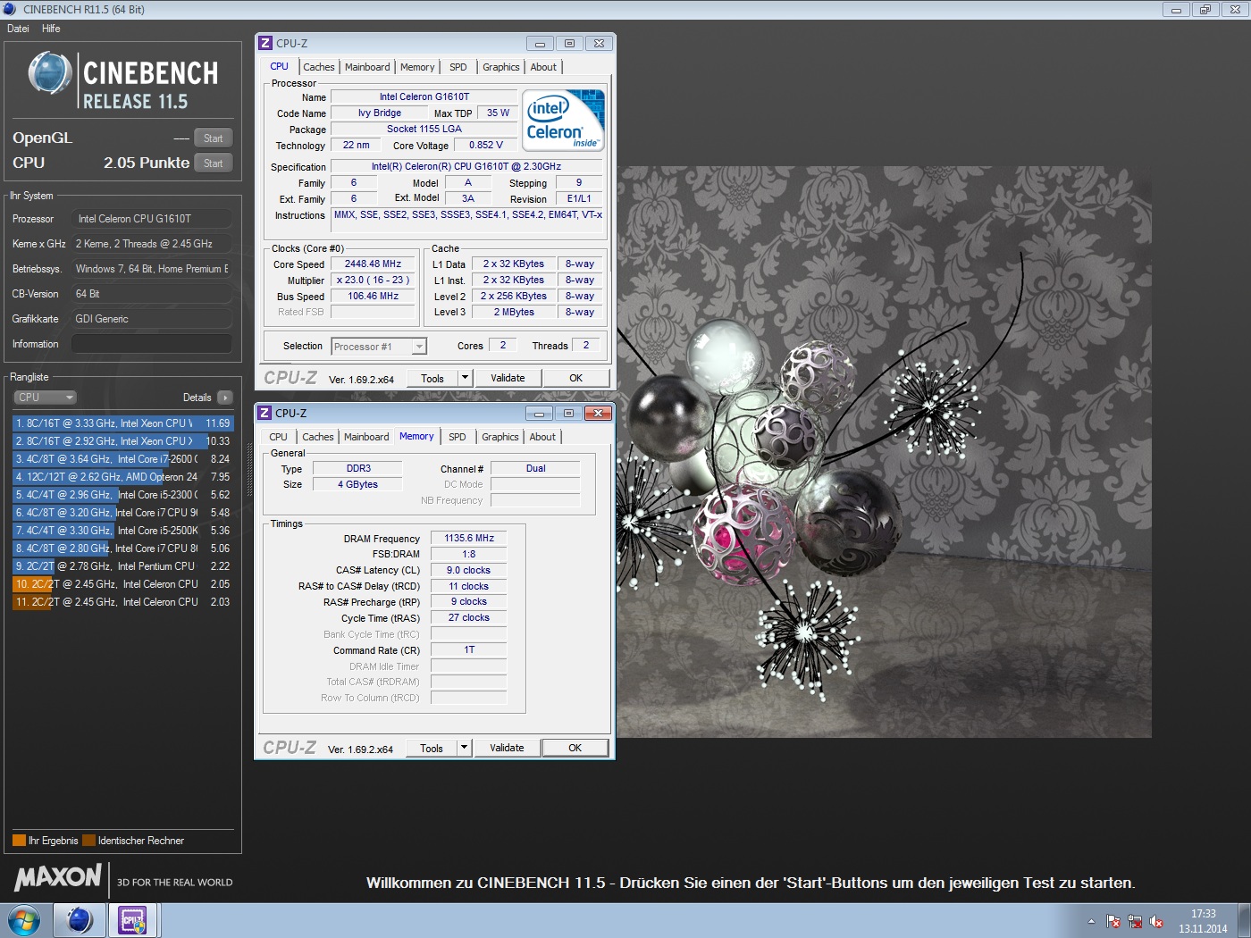Switch to Graphics tab in upper CPU-Z
The height and width of the screenshot is (938, 1251).
pyautogui.click(x=501, y=67)
